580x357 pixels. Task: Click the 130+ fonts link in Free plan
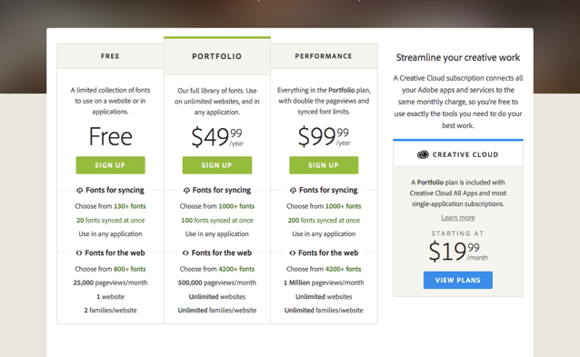click(x=130, y=206)
